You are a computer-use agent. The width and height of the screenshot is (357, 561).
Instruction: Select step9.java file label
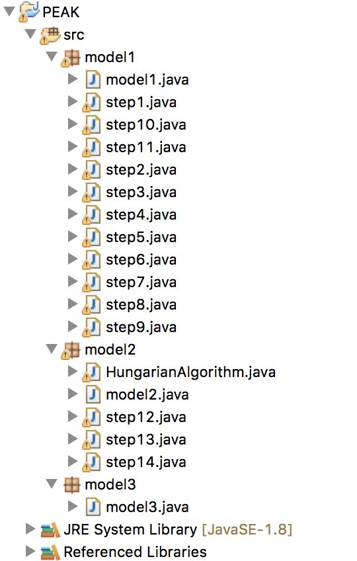141,327
